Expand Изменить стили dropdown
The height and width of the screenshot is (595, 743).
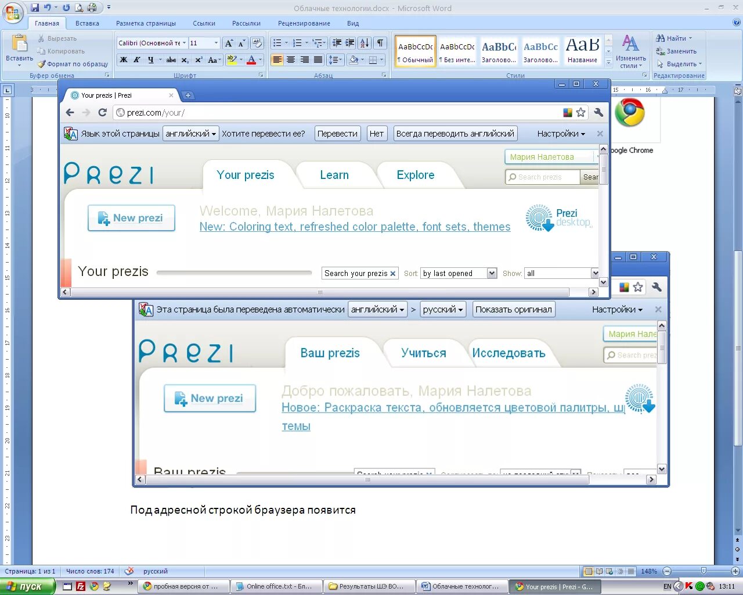point(630,52)
